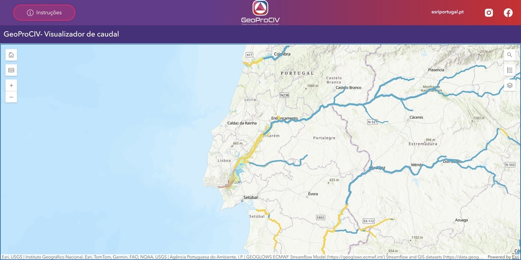Viewport: 521px width, 260px height.
Task: Click the Évora city label on map
Action: pyautogui.click(x=313, y=194)
